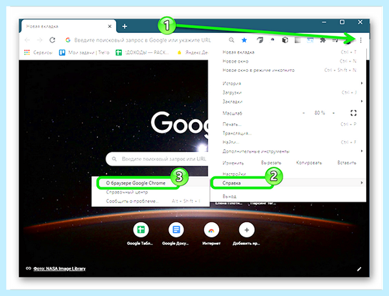Select the 'Печать...' menu item
389x296 pixels.
(x=287, y=124)
